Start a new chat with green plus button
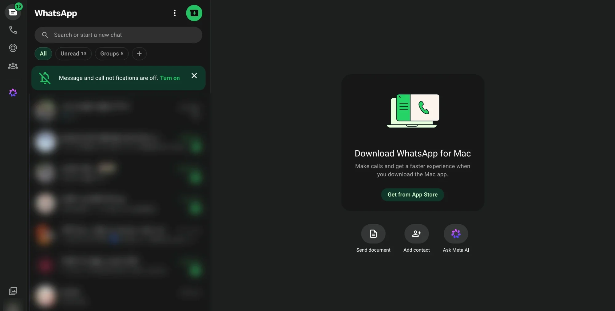Viewport: 615px width, 311px height. pos(194,13)
